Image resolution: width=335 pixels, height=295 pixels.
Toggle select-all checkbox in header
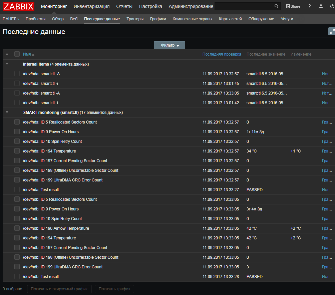coord(17,54)
